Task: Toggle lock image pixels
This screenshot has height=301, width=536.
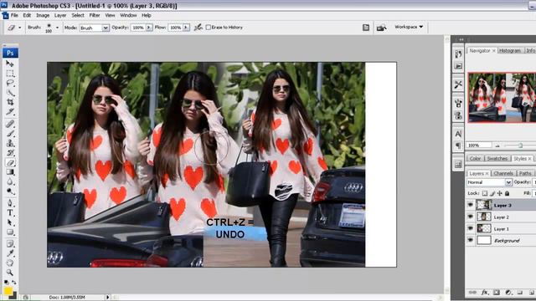Action: pos(492,193)
